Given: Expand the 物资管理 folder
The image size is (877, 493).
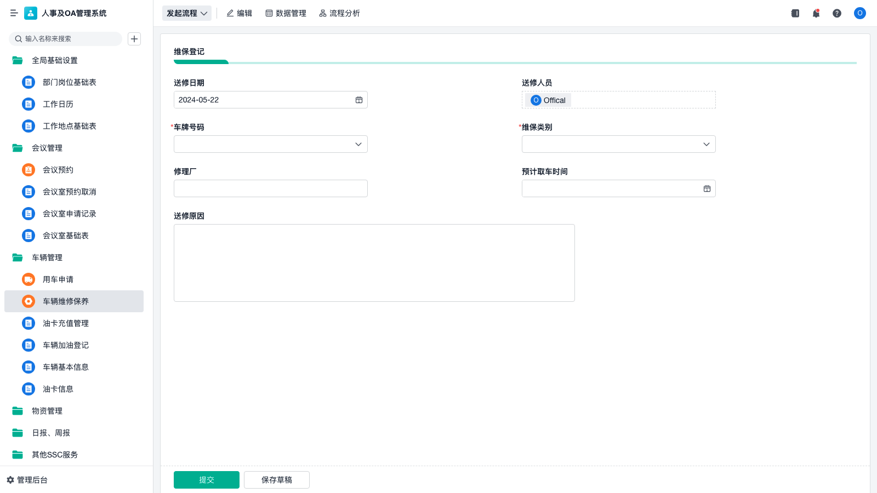Looking at the screenshot, I should [x=47, y=411].
